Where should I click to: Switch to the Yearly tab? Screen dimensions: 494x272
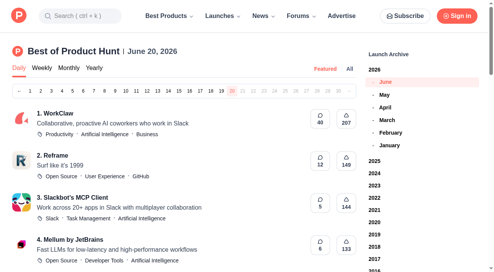tap(94, 68)
